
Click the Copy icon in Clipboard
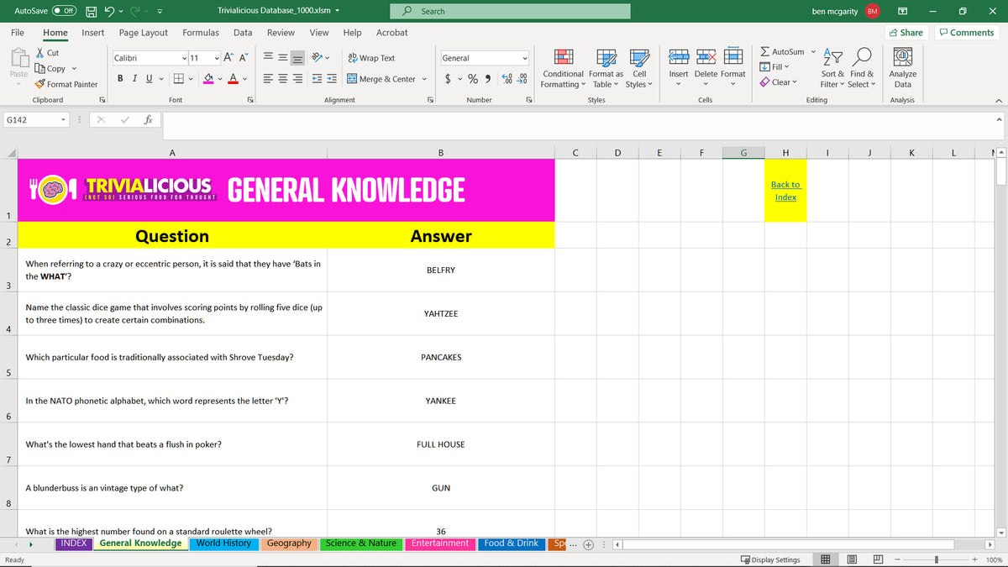[x=39, y=69]
